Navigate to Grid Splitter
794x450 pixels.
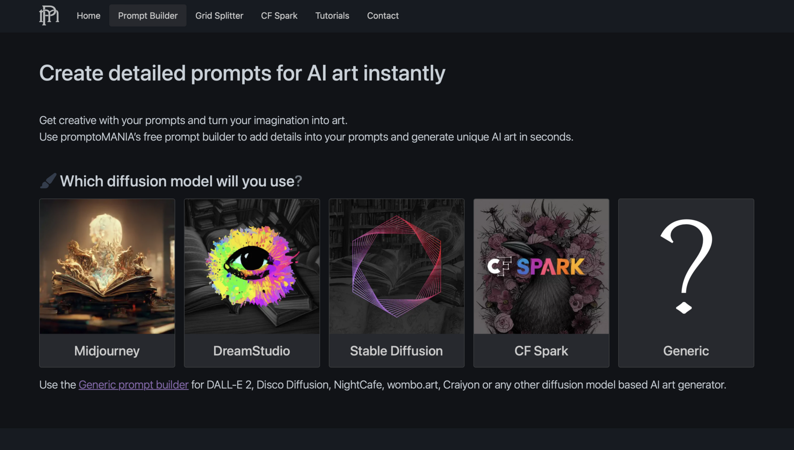tap(219, 16)
